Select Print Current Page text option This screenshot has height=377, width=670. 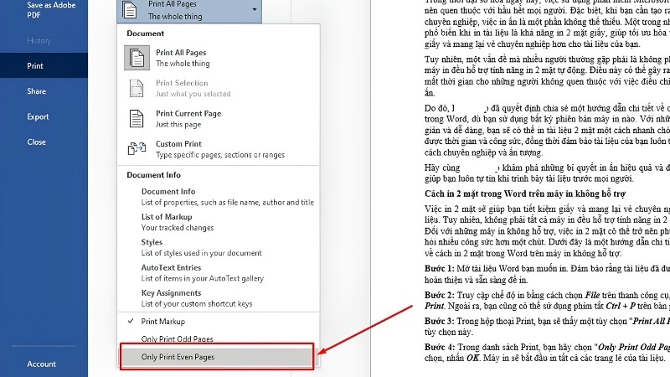point(188,119)
